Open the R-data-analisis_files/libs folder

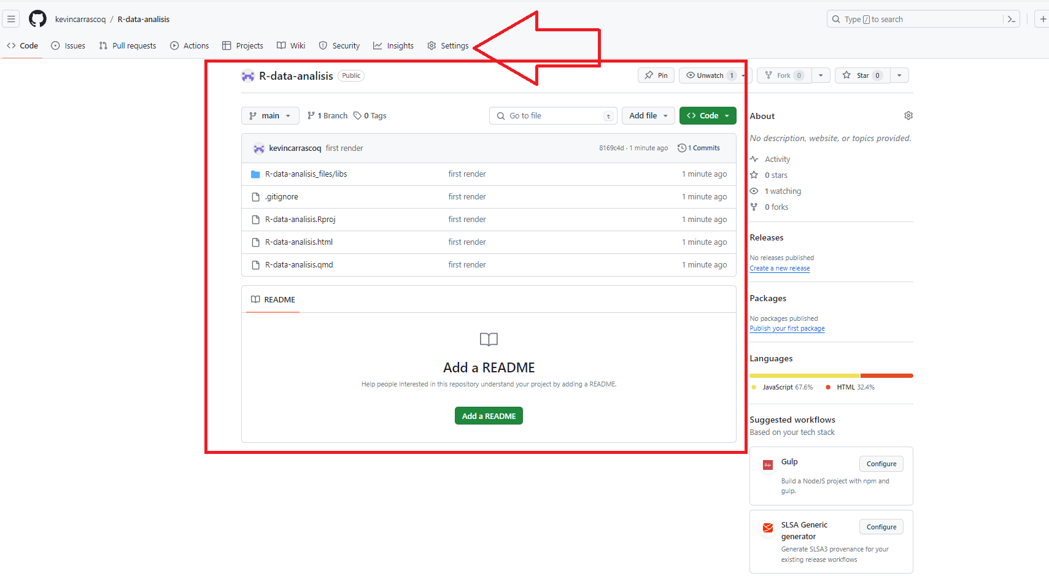click(306, 174)
